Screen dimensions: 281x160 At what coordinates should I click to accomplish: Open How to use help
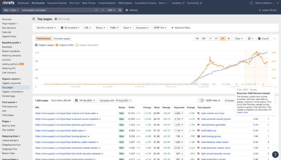coord(62,19)
